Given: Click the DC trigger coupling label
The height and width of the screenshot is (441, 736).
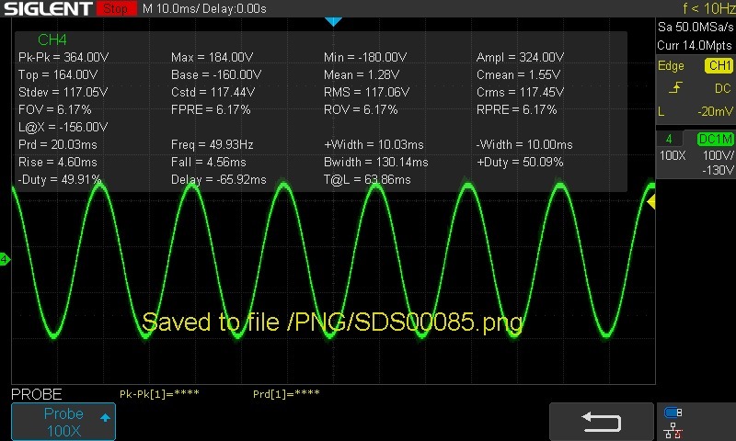Looking at the screenshot, I should point(722,88).
